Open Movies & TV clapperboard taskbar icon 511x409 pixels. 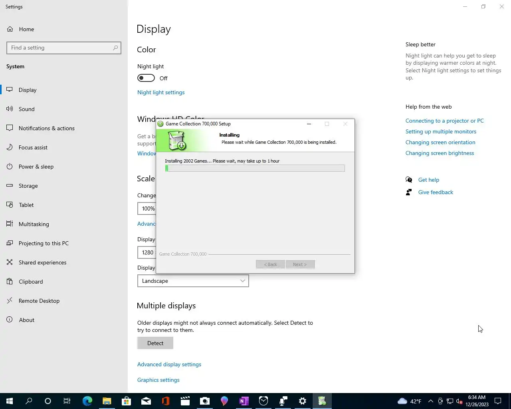[x=185, y=401]
